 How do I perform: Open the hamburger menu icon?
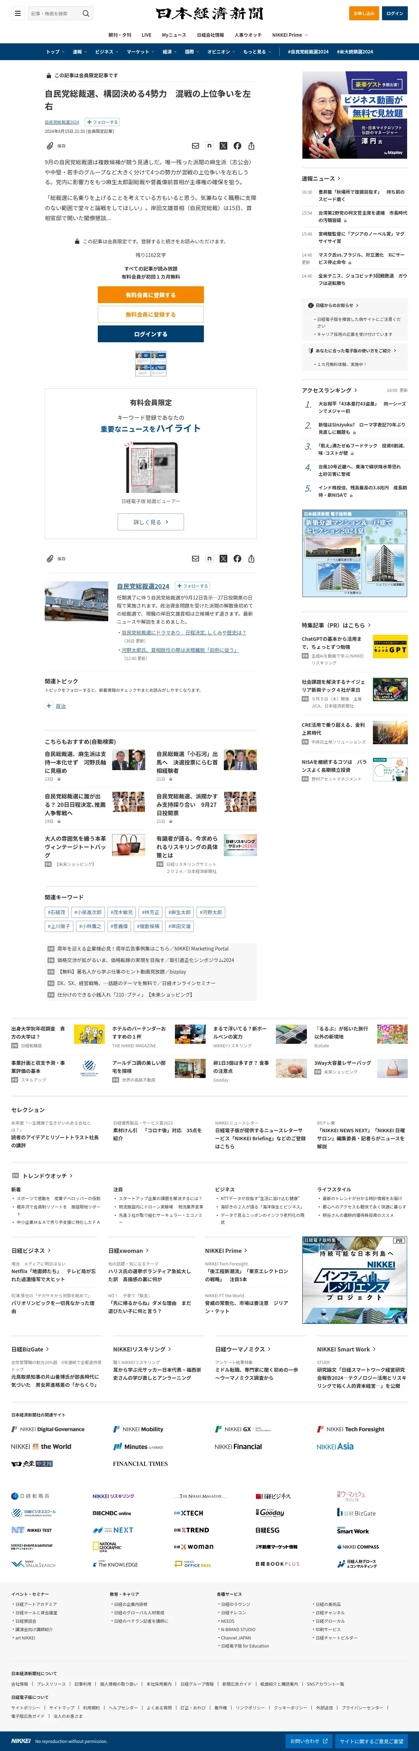[x=17, y=14]
